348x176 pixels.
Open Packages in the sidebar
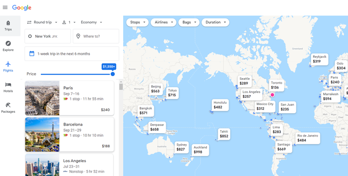tap(8, 108)
